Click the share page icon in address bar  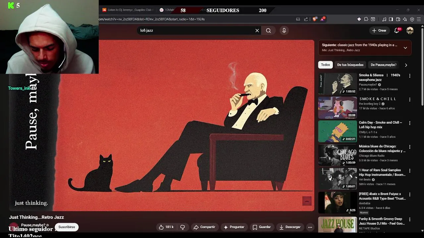coord(306,19)
